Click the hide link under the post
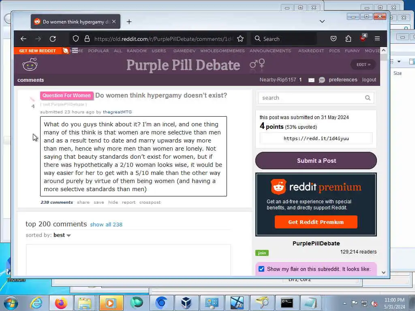The height and width of the screenshot is (311, 415). point(113,202)
